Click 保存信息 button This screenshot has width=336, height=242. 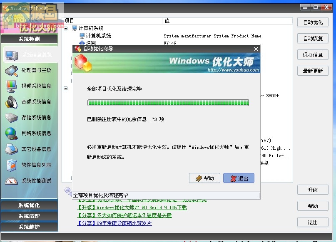[x=313, y=55]
